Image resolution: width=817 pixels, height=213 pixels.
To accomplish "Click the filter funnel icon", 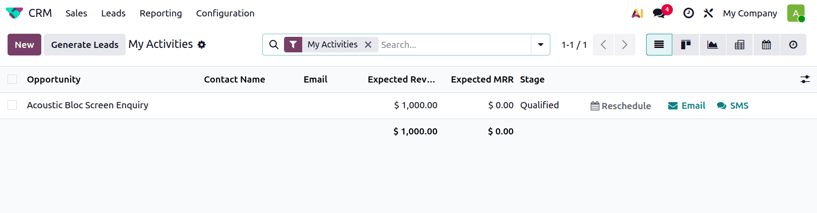I will tap(293, 45).
